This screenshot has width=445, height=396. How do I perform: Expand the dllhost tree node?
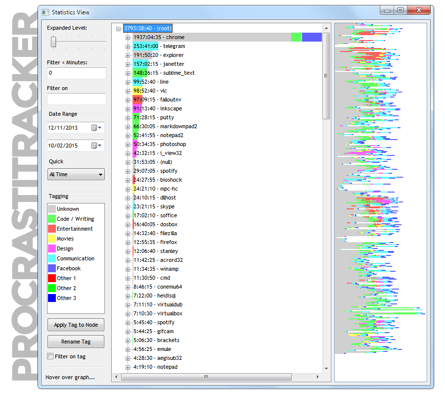[x=128, y=198]
